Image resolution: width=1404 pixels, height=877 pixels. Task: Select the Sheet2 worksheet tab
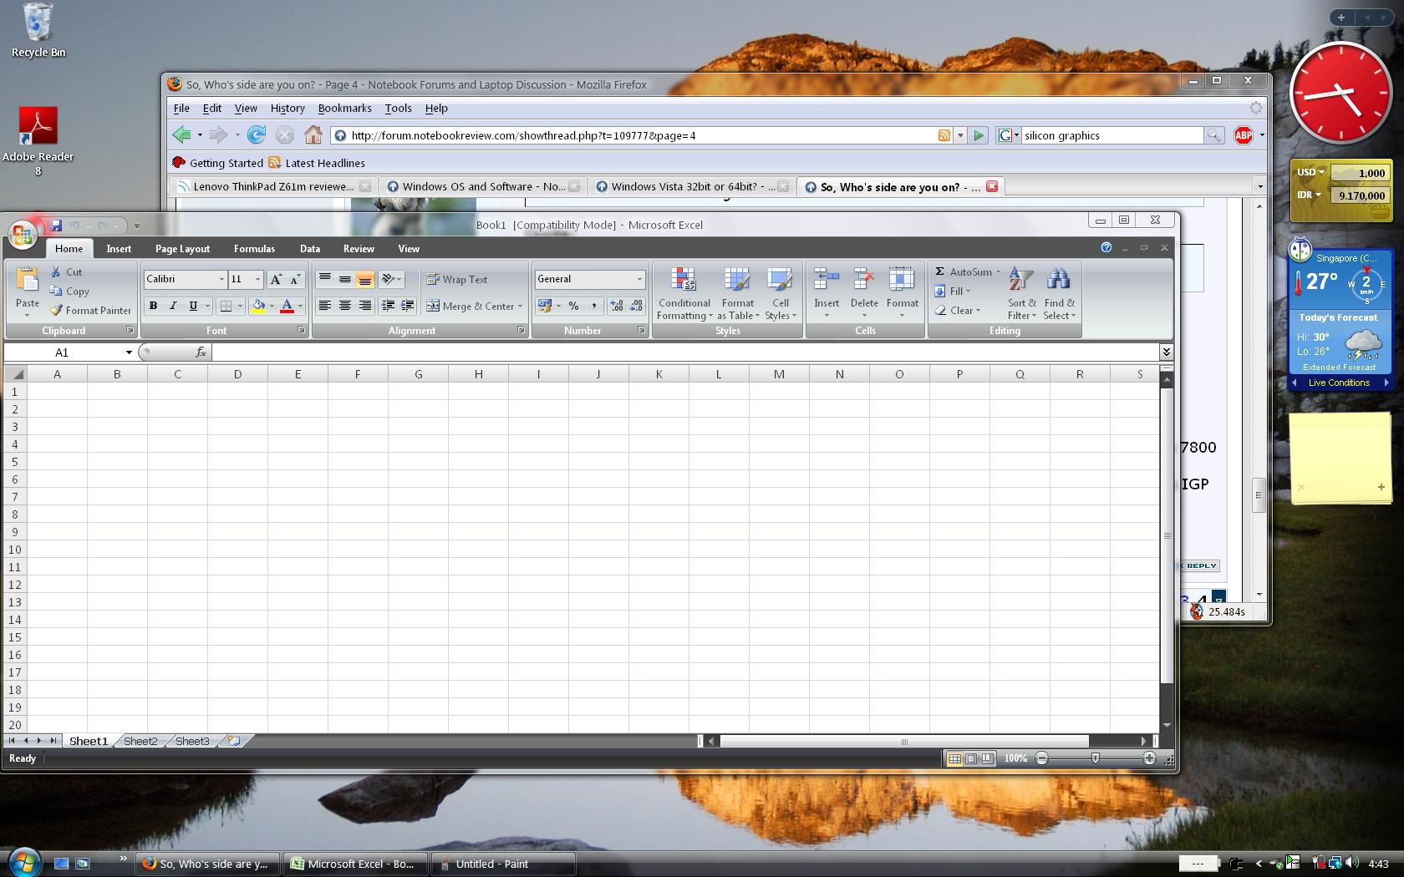point(140,741)
